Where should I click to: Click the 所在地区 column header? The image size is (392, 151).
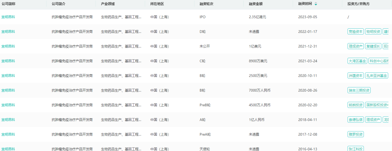[x=157, y=4]
